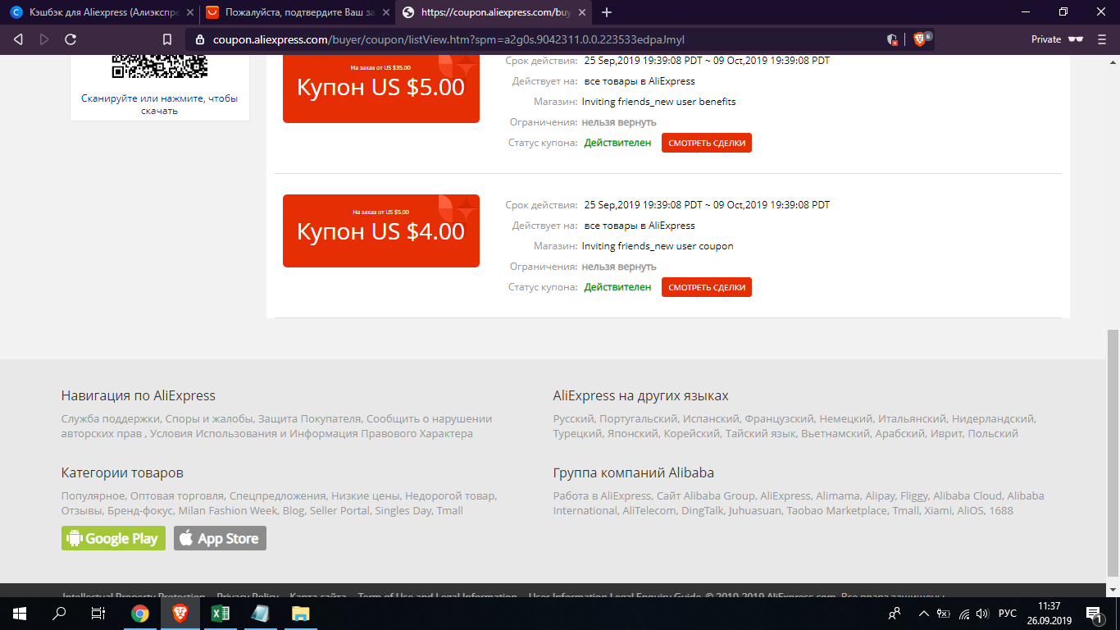Open the Французский language link

point(779,418)
